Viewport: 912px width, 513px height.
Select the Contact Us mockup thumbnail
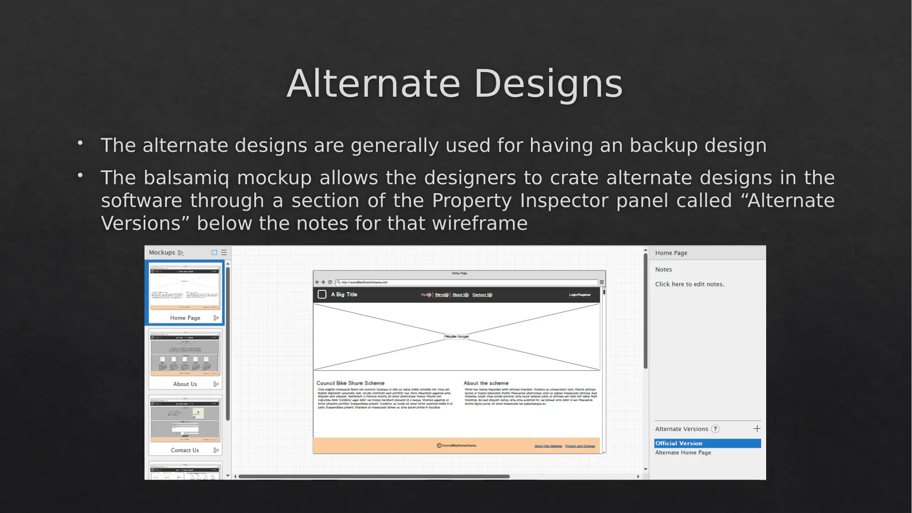tap(185, 425)
